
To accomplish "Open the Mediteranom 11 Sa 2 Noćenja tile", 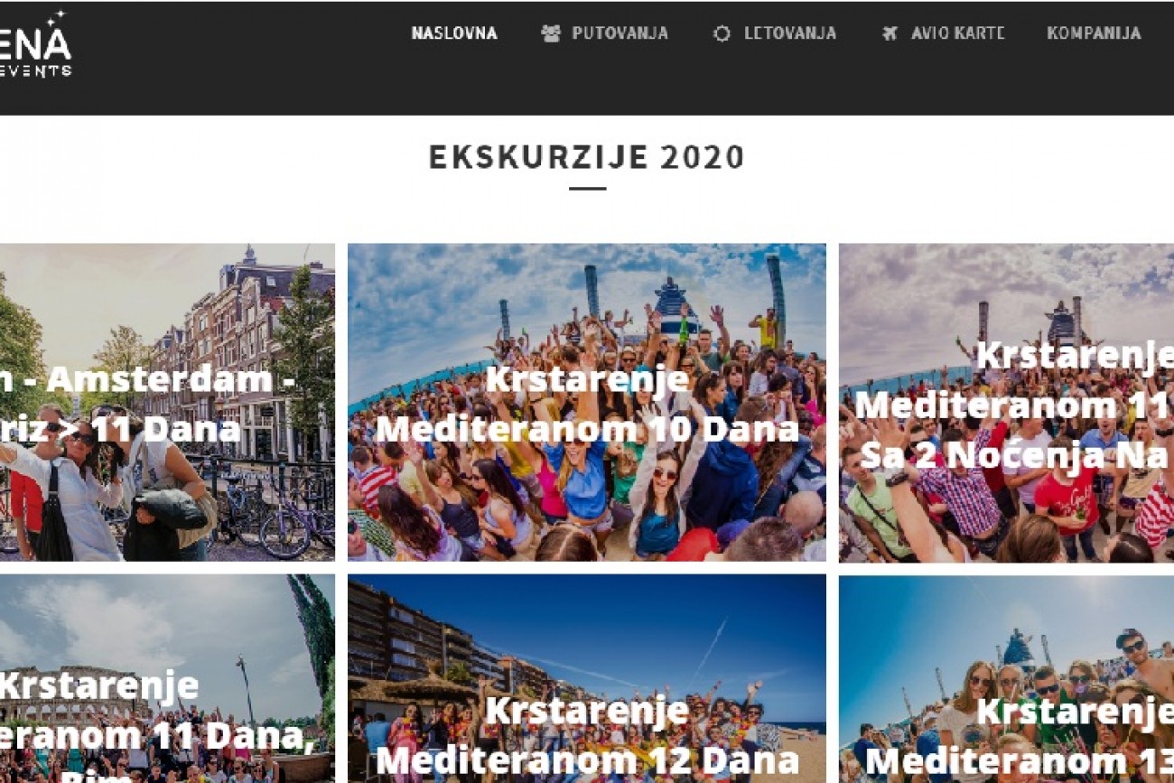I will pos(1006,402).
